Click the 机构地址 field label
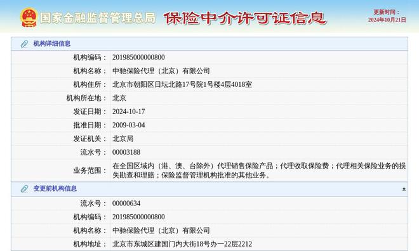 tap(90, 244)
